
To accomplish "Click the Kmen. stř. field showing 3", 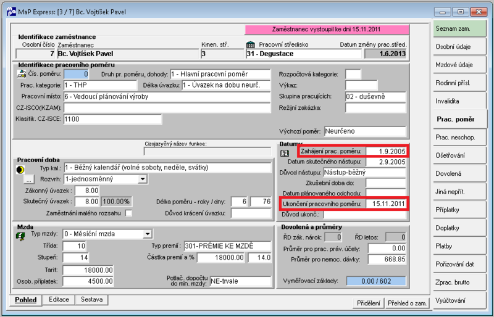I will (222, 54).
